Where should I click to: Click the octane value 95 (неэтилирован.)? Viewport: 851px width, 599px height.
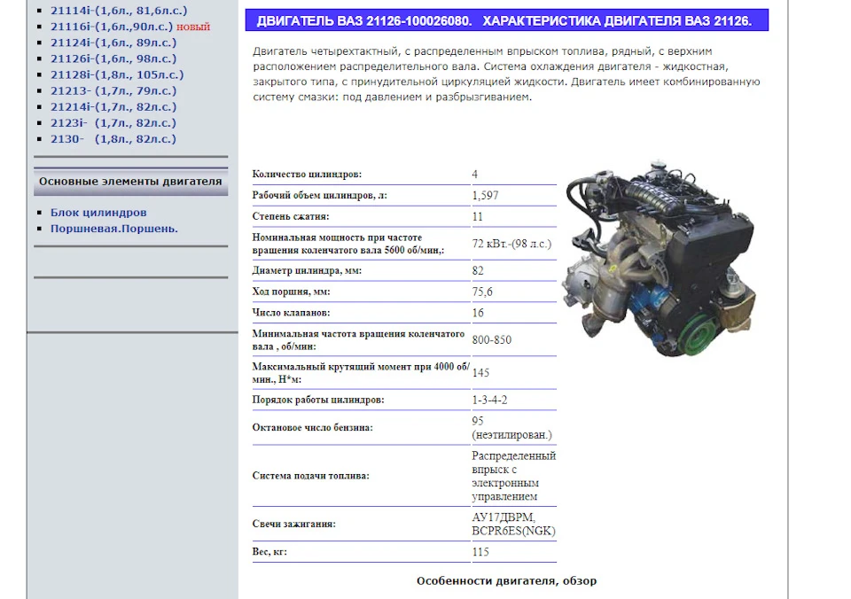coord(511,428)
